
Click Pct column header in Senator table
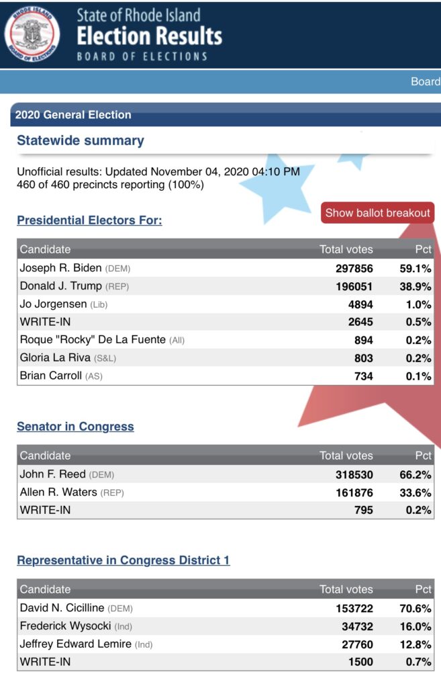[x=423, y=456]
